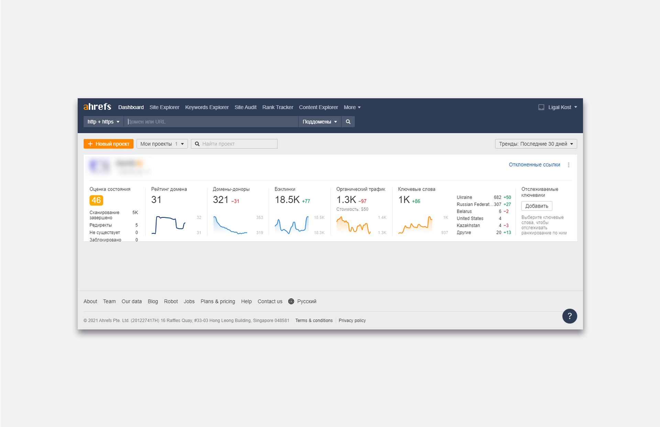Go to Keywords Explorer
Viewport: 660px width, 427px height.
(x=207, y=107)
